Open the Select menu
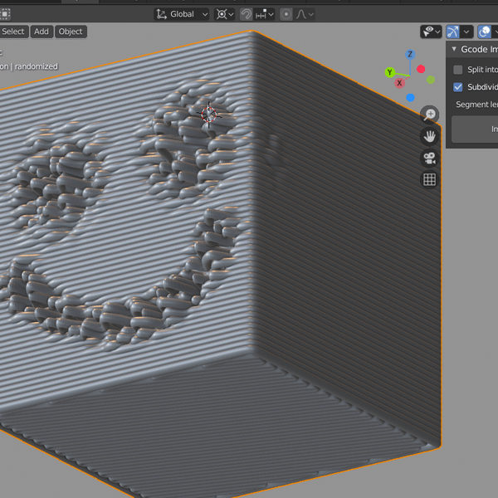Viewport: 498px width, 498px height. (13, 32)
